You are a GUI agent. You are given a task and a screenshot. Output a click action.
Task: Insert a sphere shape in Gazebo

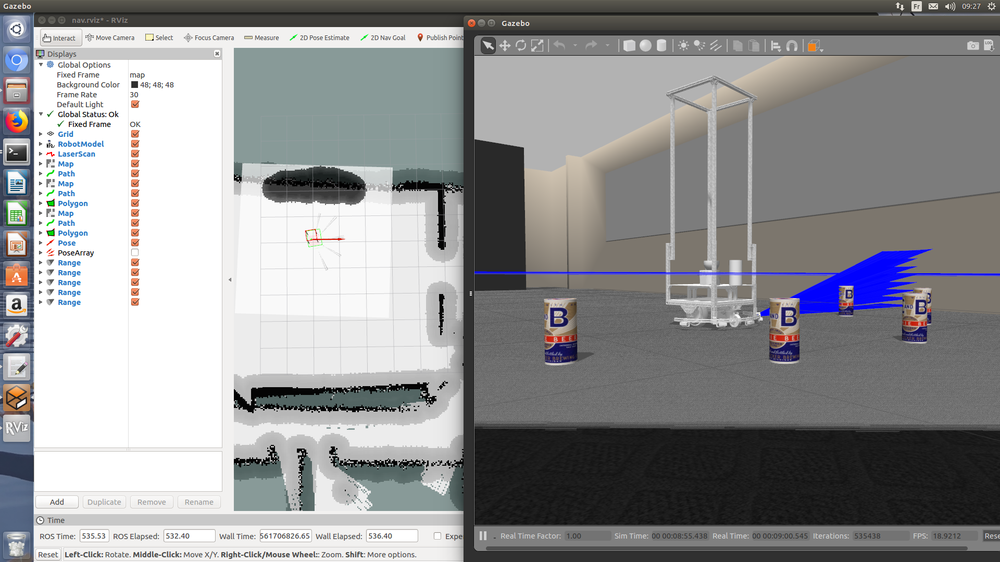645,46
